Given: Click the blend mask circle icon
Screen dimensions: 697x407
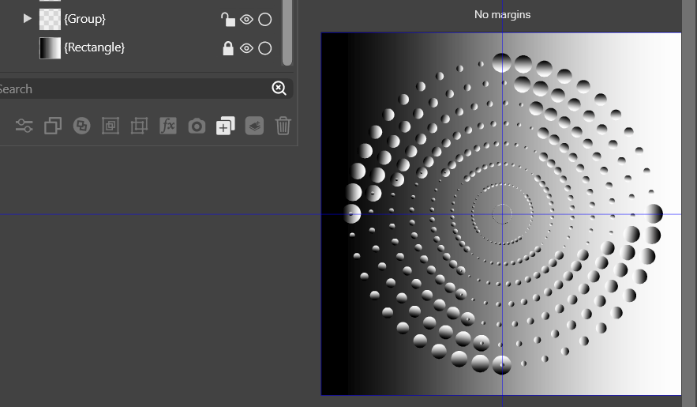Looking at the screenshot, I should pyautogui.click(x=81, y=126).
